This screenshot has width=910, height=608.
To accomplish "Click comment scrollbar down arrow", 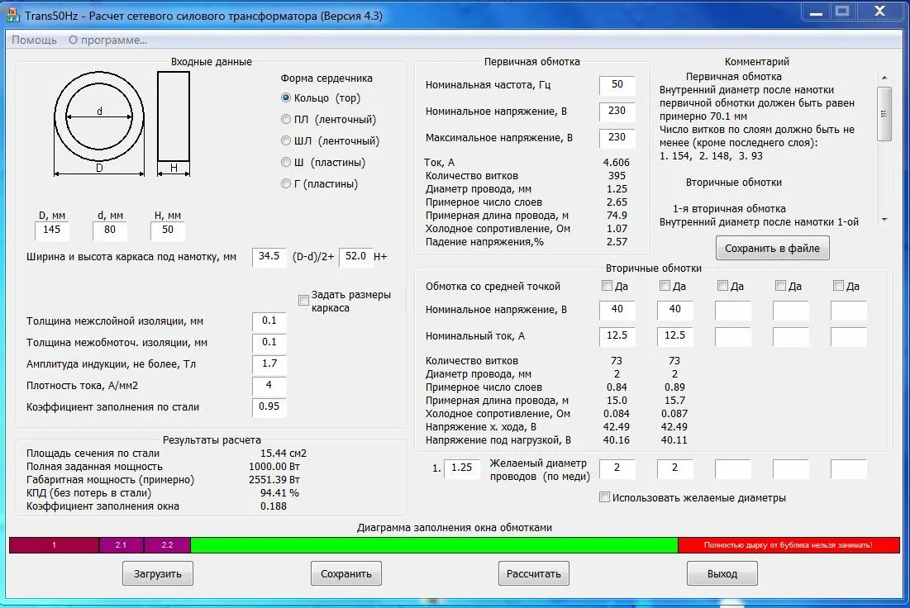I will [x=884, y=220].
